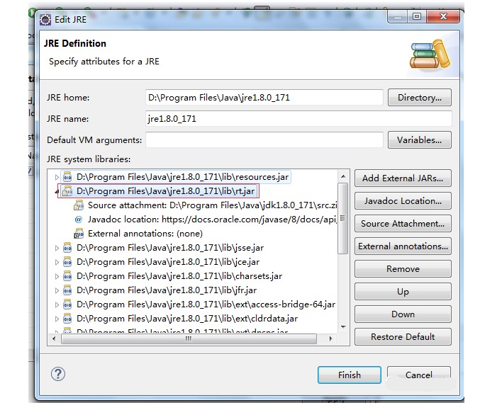Click the jsse.jar file icon
The image size is (480, 410).
pyautogui.click(x=67, y=248)
